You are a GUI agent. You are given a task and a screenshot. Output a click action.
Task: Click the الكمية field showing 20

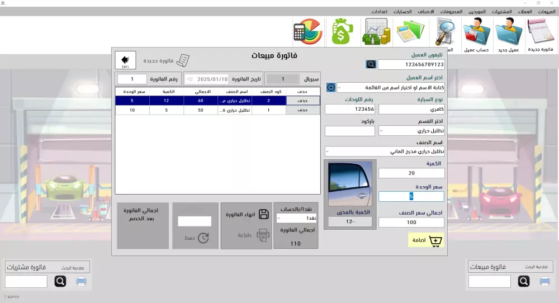411,173
